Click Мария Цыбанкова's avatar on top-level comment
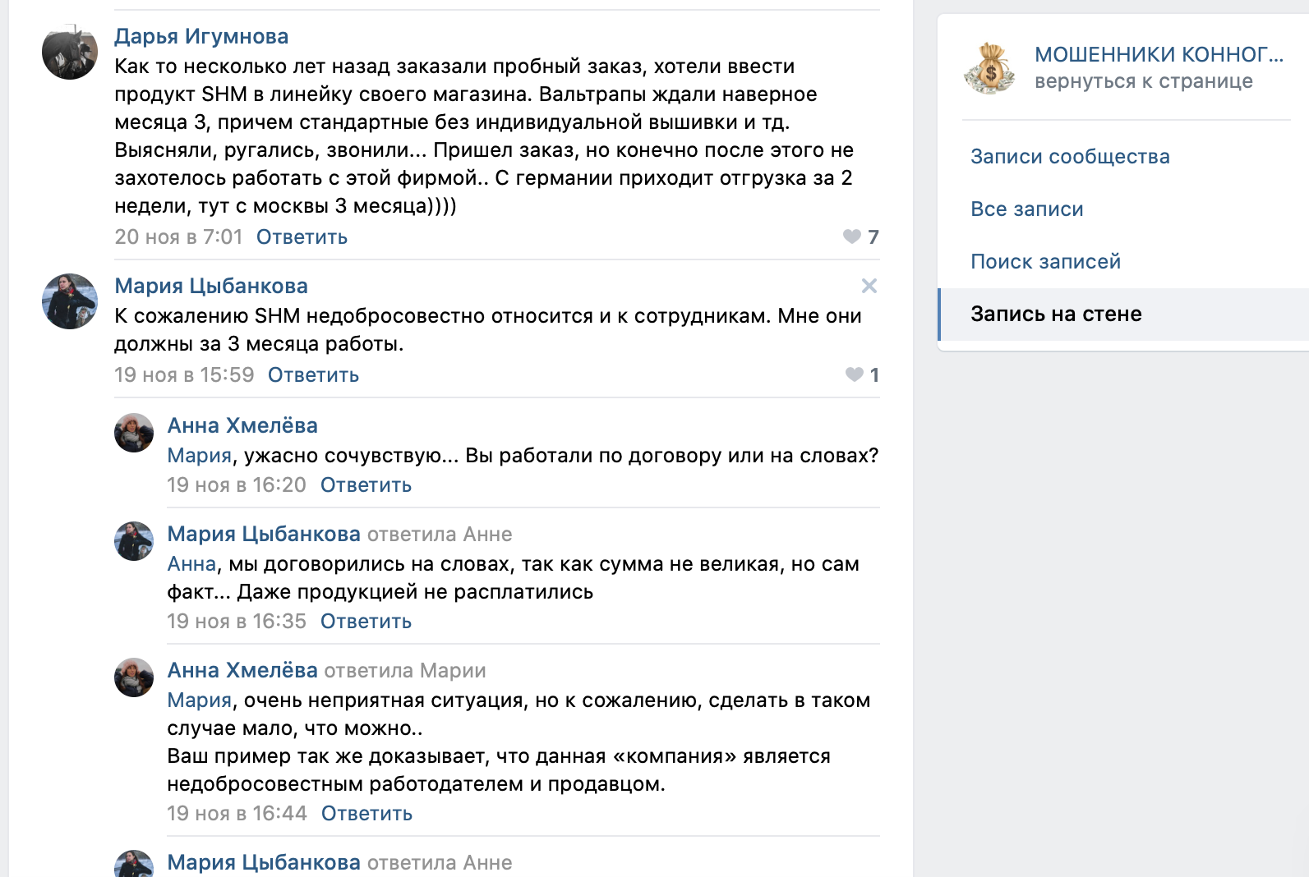Screen dimensions: 1309x877 70,301
